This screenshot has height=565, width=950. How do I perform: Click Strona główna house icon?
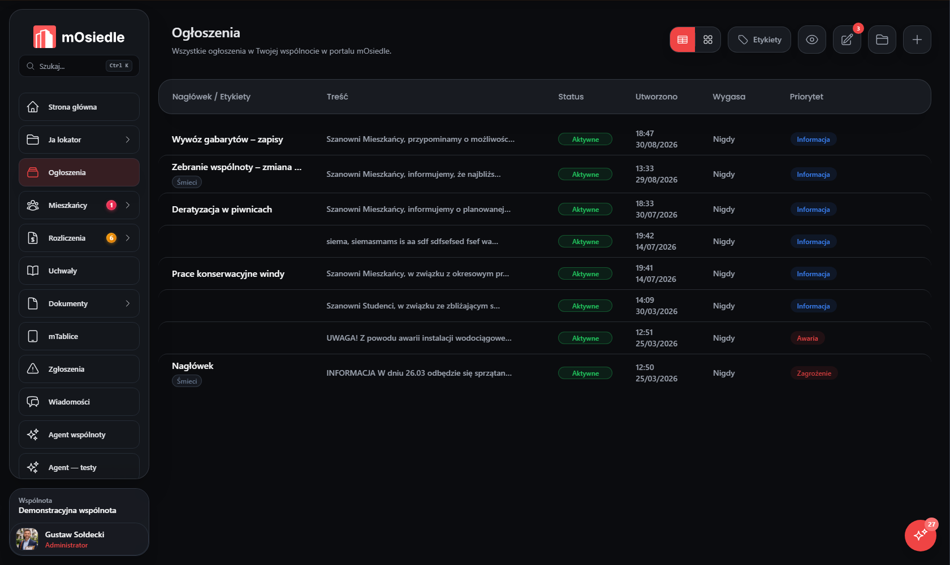click(33, 107)
